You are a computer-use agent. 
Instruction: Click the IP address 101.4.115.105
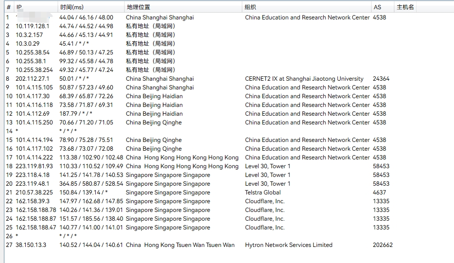point(35,88)
